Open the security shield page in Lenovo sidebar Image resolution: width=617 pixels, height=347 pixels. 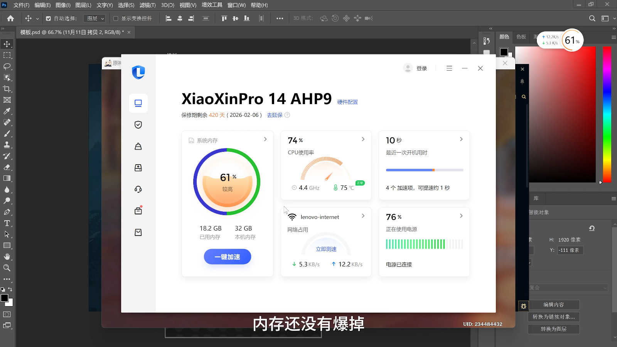138,125
